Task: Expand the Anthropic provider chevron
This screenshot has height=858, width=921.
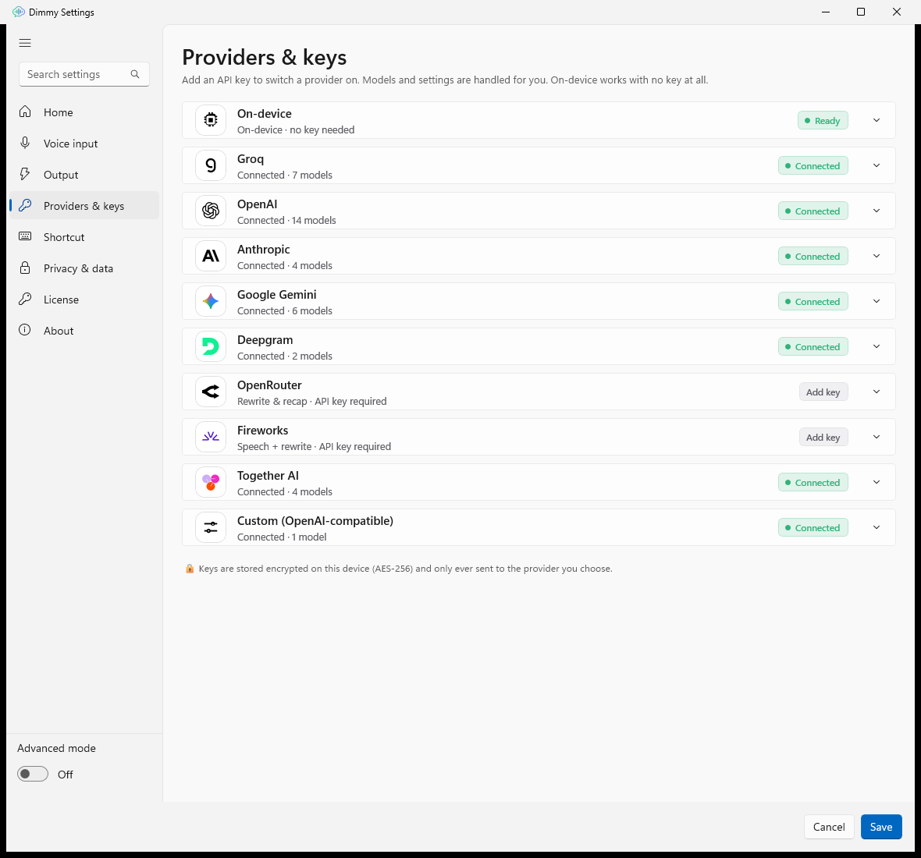Action: coord(877,256)
